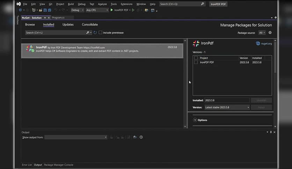
Task: Click the Save All toolbar icon
Action: coord(49,10)
